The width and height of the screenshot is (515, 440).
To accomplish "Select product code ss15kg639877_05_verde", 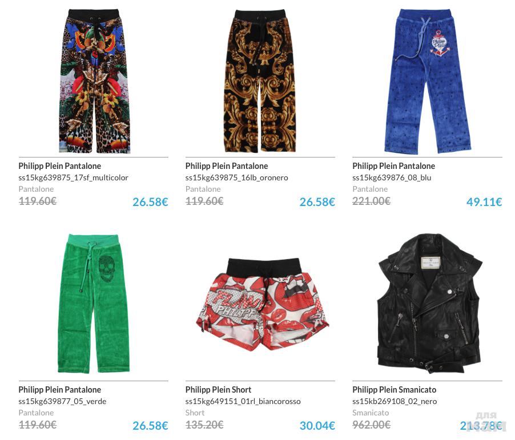I will click(62, 401).
